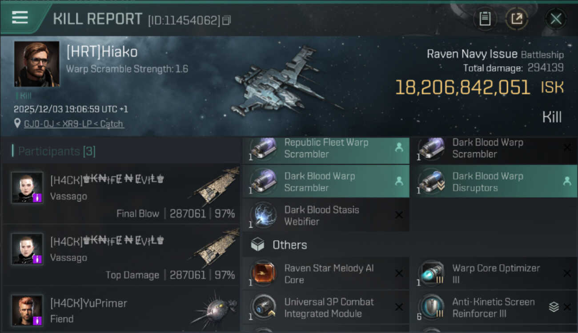578x333 pixels.
Task: Click the Universal 3P Combat Integrated Module icon
Action: click(263, 308)
